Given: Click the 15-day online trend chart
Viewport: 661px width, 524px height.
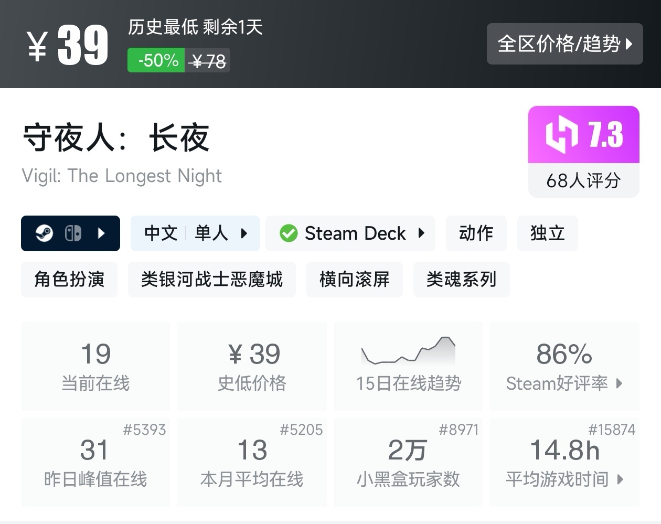Looking at the screenshot, I should 408,350.
